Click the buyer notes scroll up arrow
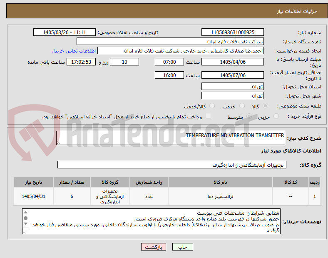This screenshot has height=258, width=328. tap(25, 213)
